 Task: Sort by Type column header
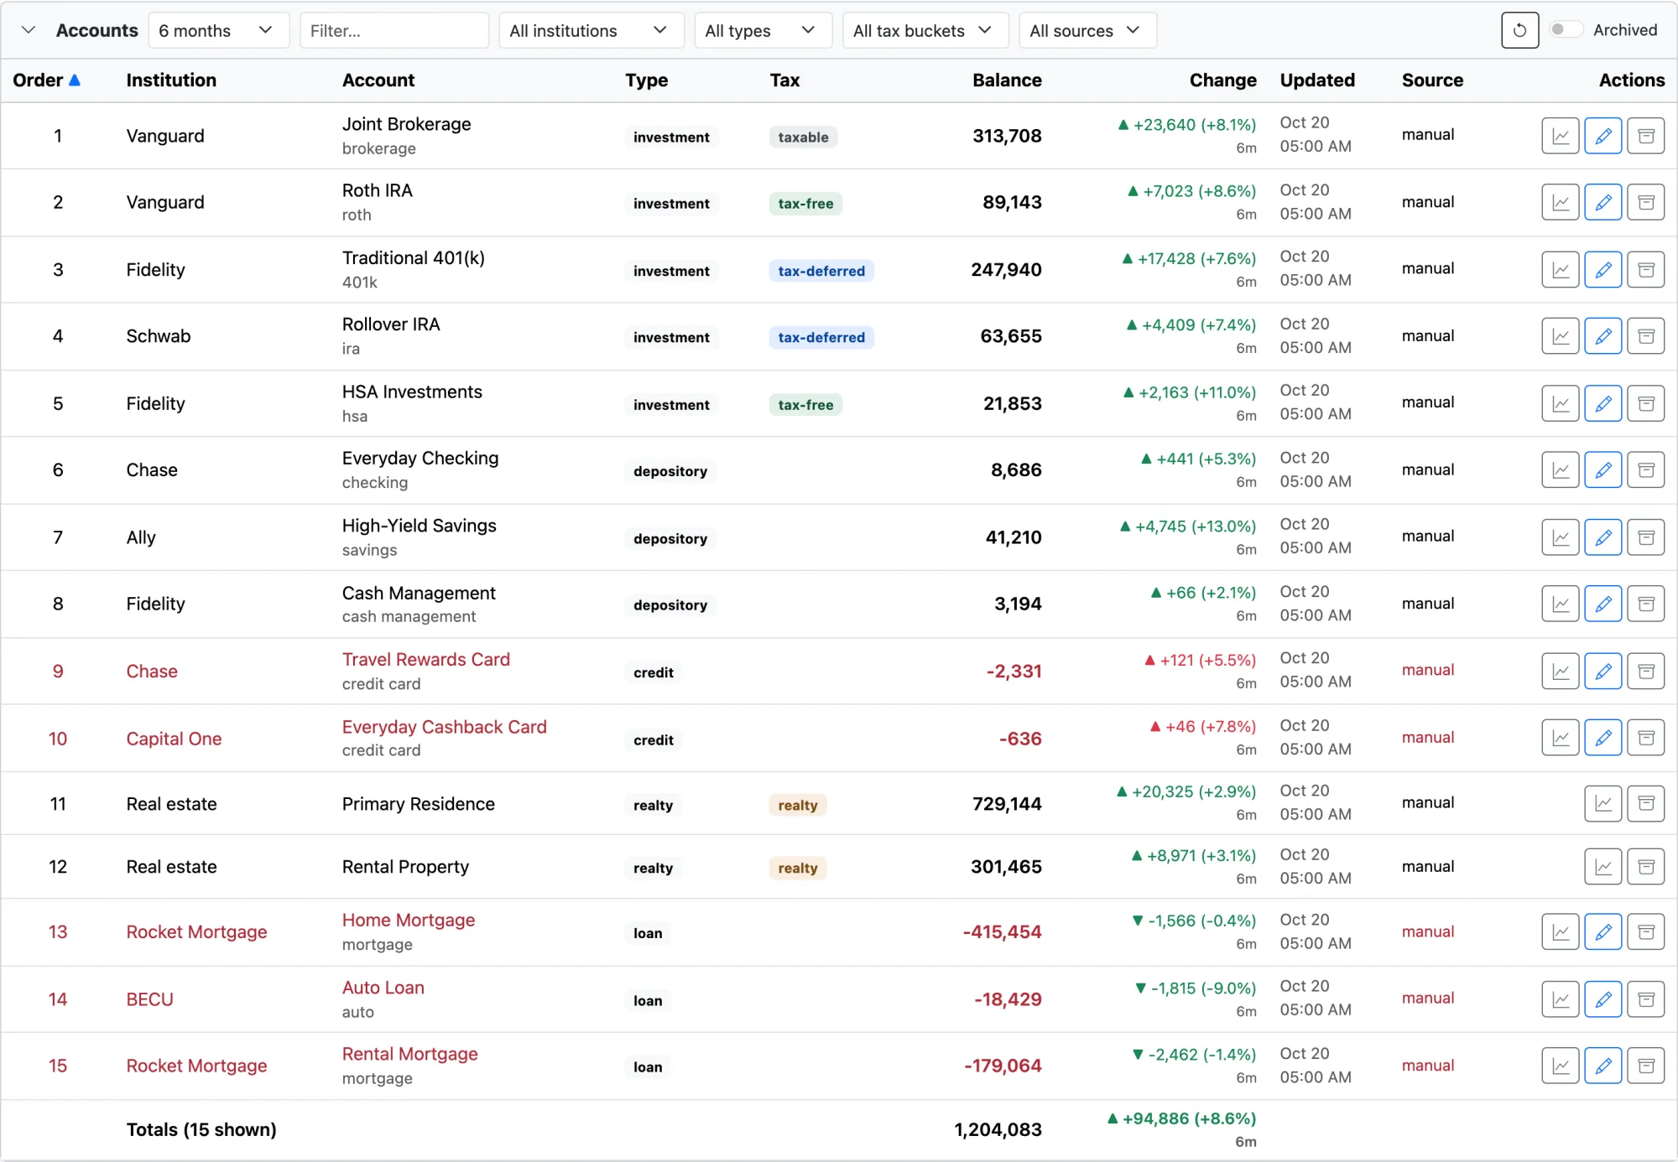pos(646,80)
